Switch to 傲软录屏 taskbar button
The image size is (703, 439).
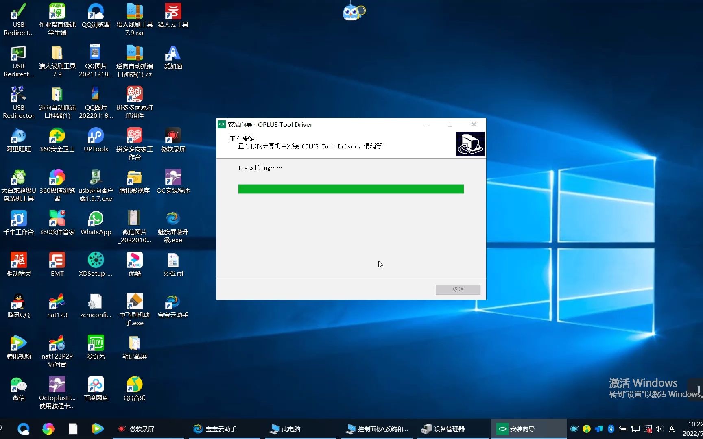coord(148,429)
